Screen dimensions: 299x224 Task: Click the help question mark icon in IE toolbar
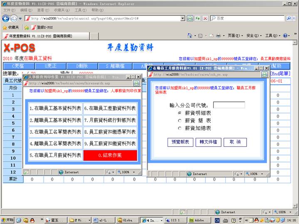pos(285,36)
